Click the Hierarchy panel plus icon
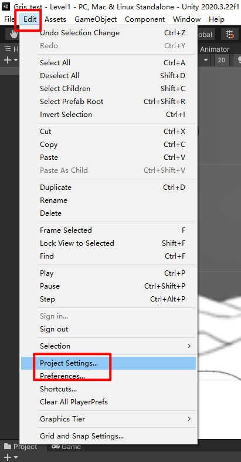This screenshot has height=462, width=241. [8, 60]
